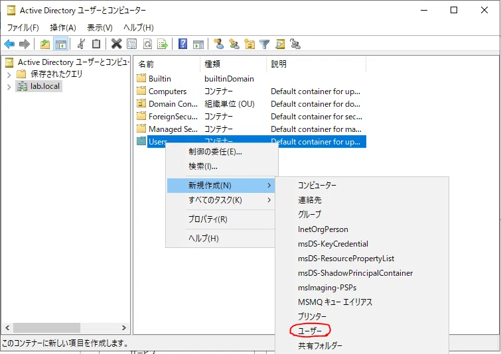Go up one level with folder-arrow icon
501x354 pixels.
pyautogui.click(x=44, y=44)
